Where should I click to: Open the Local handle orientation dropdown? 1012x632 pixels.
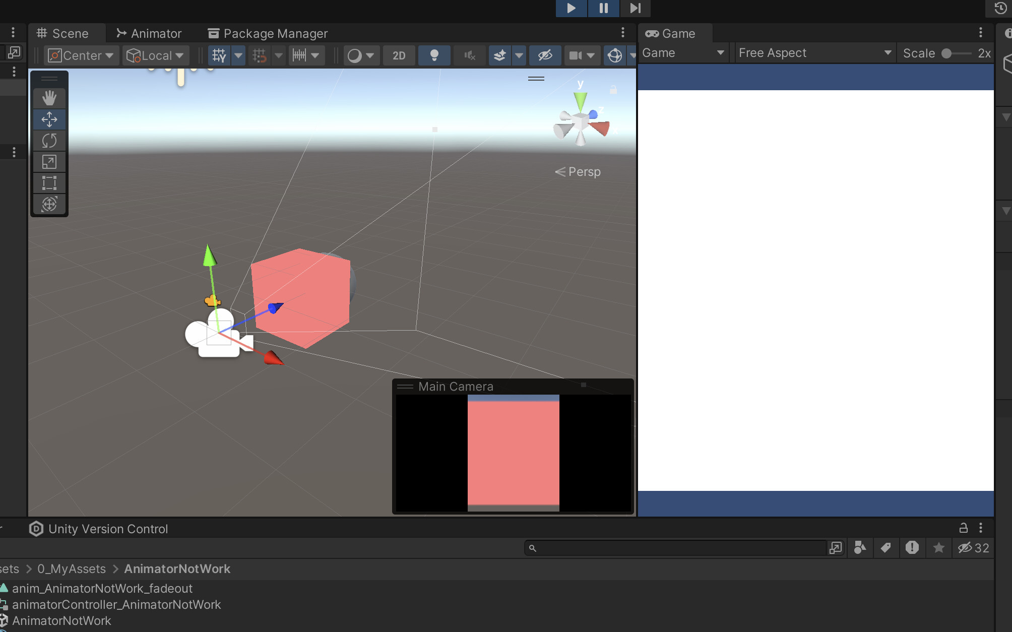155,55
